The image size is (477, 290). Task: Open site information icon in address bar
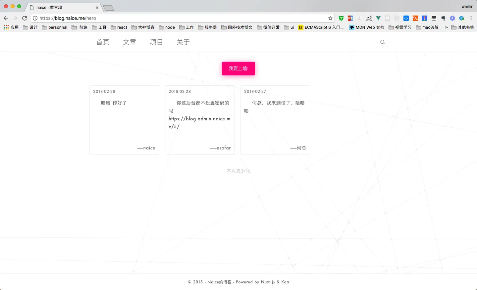(35, 18)
